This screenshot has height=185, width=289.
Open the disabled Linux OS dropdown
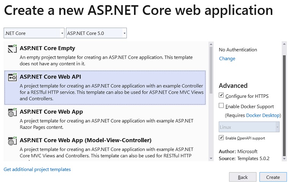[x=249, y=127]
